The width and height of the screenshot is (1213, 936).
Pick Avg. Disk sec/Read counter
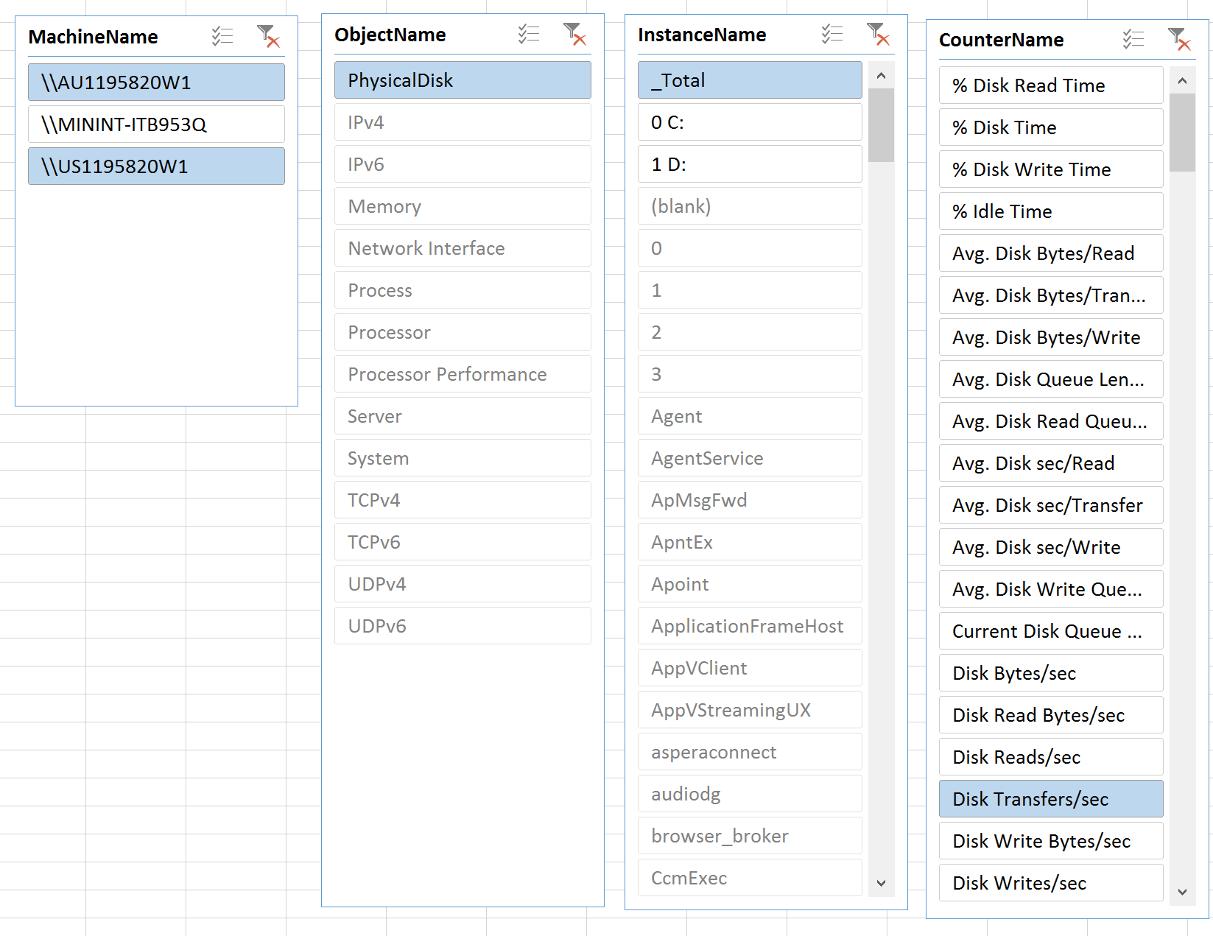1051,462
